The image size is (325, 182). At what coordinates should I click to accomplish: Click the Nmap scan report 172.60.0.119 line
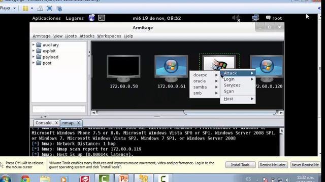point(87,149)
